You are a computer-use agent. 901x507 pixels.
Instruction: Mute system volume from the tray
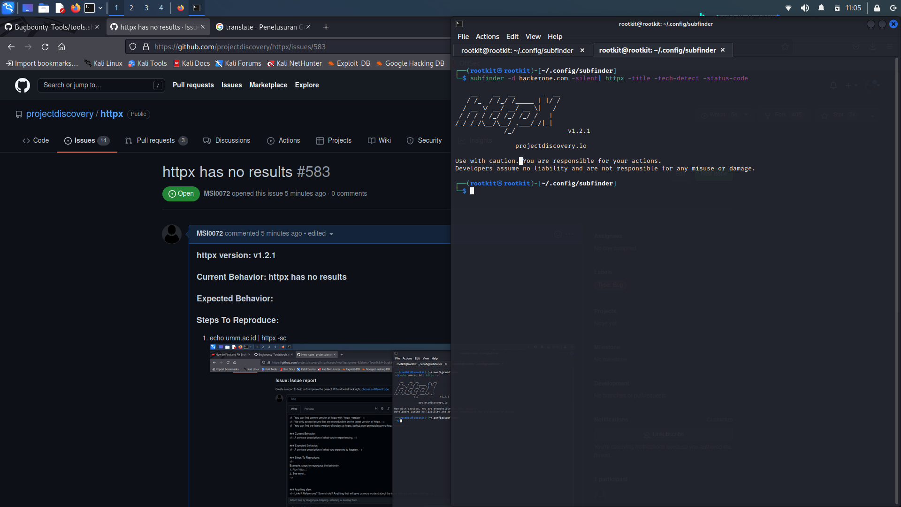(x=805, y=8)
